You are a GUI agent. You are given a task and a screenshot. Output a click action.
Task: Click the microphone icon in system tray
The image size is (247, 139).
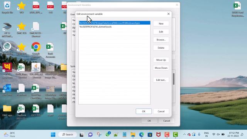[x=199, y=134]
